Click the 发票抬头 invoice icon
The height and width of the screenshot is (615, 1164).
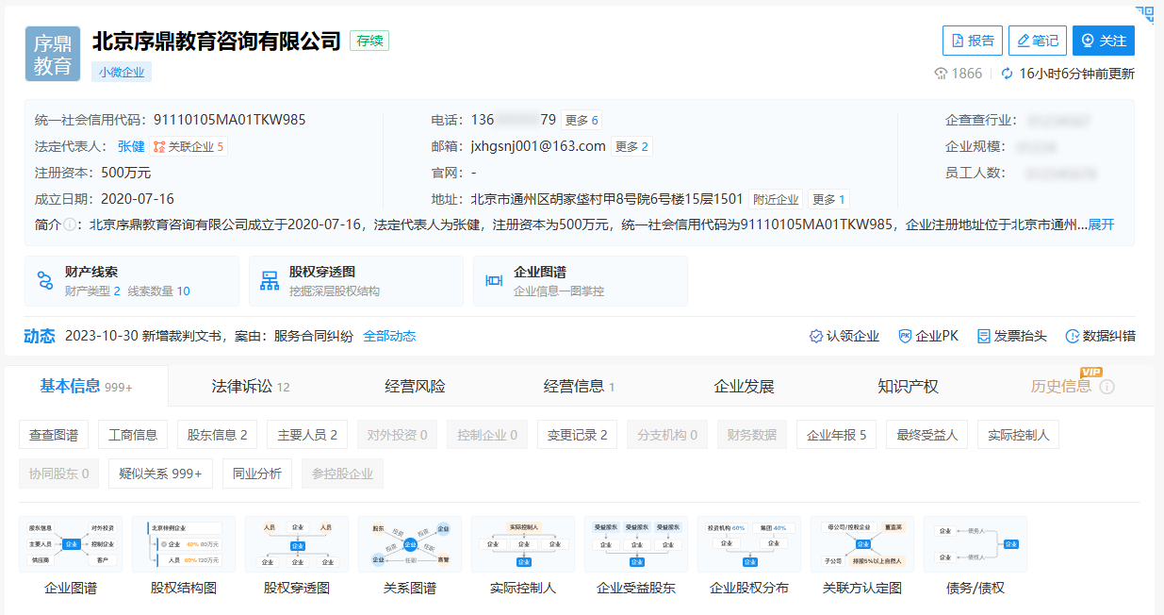click(x=984, y=336)
